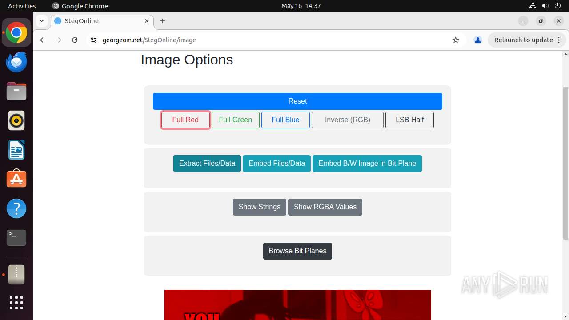Image resolution: width=569 pixels, height=320 pixels.
Task: Click Show RGBA Values
Action: [x=325, y=207]
